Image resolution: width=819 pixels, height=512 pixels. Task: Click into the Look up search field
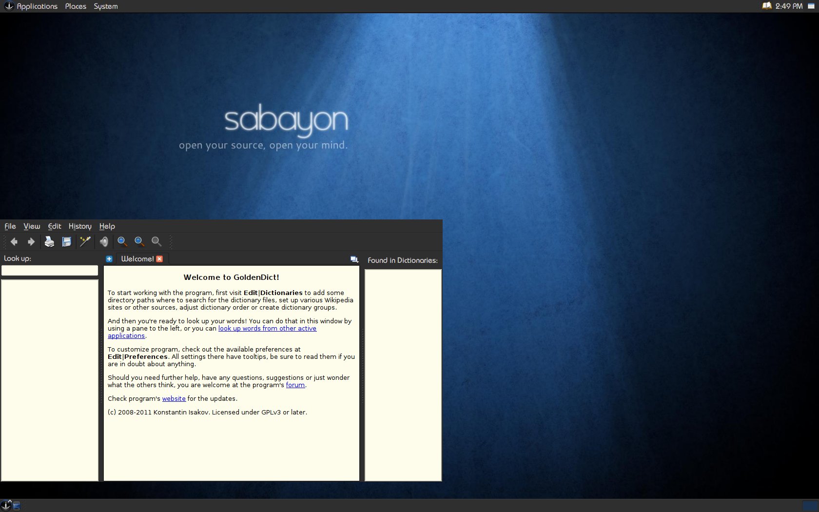(50, 271)
